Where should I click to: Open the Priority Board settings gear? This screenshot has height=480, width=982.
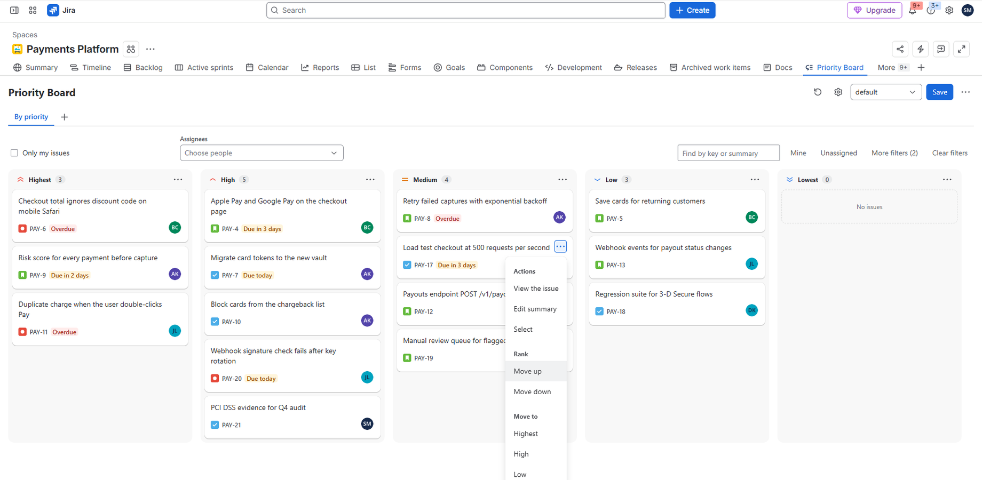coord(838,92)
